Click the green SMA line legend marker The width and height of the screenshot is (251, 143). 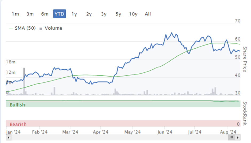[x=11, y=28]
